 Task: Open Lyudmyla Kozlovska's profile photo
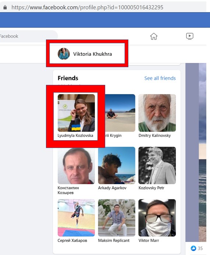76,113
